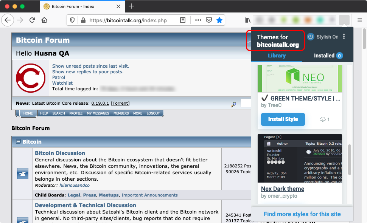Open Development & Technical Discussion board

point(86,205)
